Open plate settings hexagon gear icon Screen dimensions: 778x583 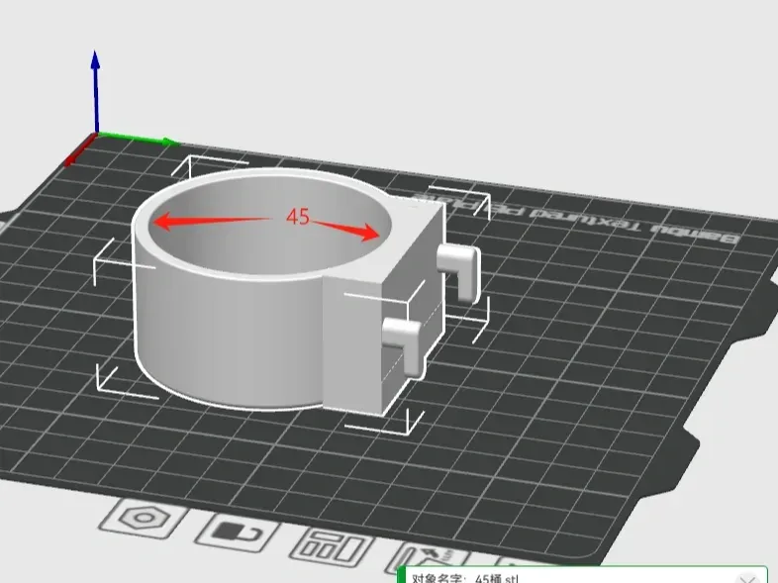click(144, 519)
